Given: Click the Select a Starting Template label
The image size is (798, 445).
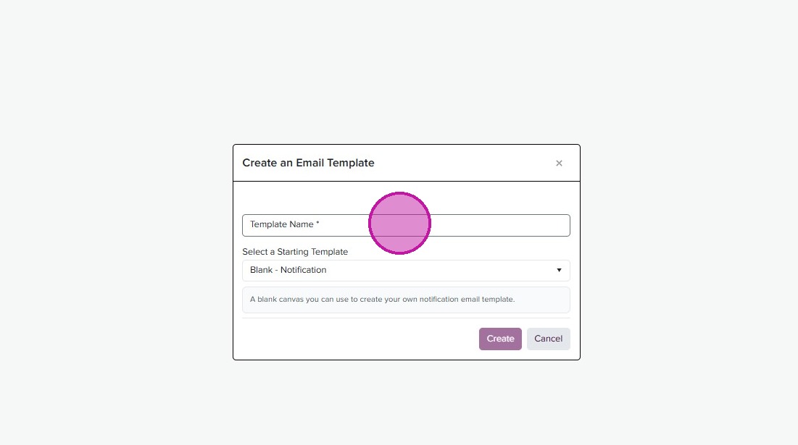Looking at the screenshot, I should 295,252.
